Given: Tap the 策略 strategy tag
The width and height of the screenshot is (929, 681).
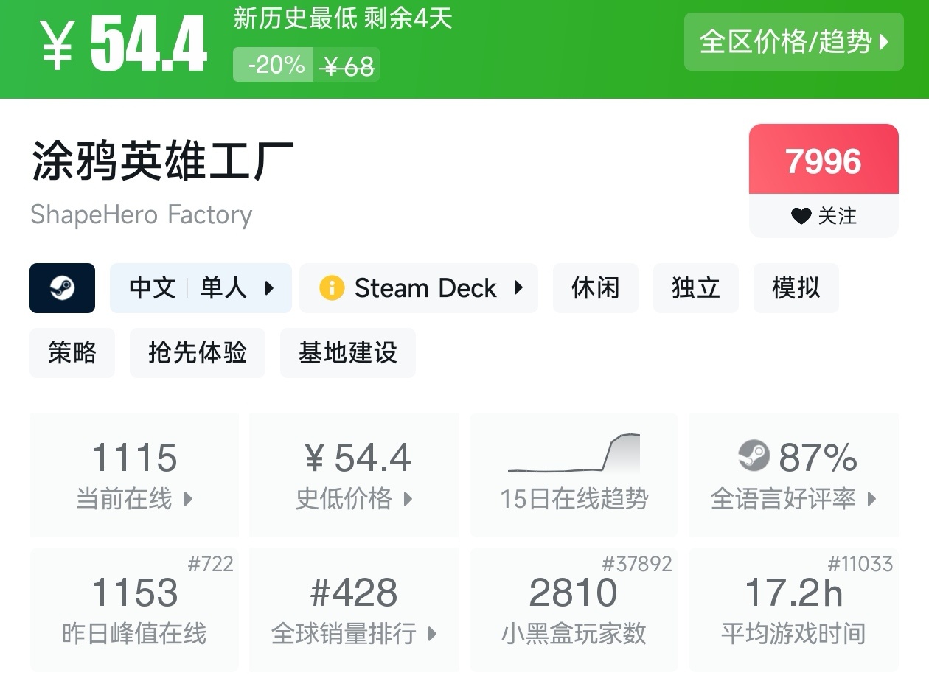Looking at the screenshot, I should (72, 353).
